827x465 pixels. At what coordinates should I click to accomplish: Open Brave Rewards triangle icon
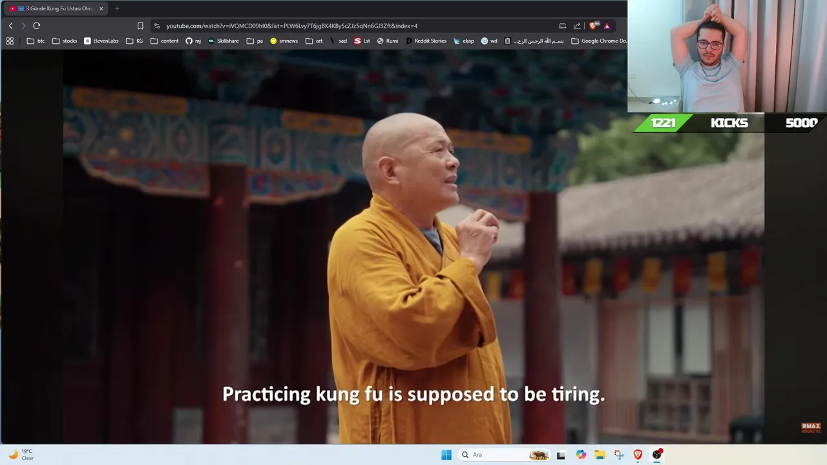click(x=607, y=26)
